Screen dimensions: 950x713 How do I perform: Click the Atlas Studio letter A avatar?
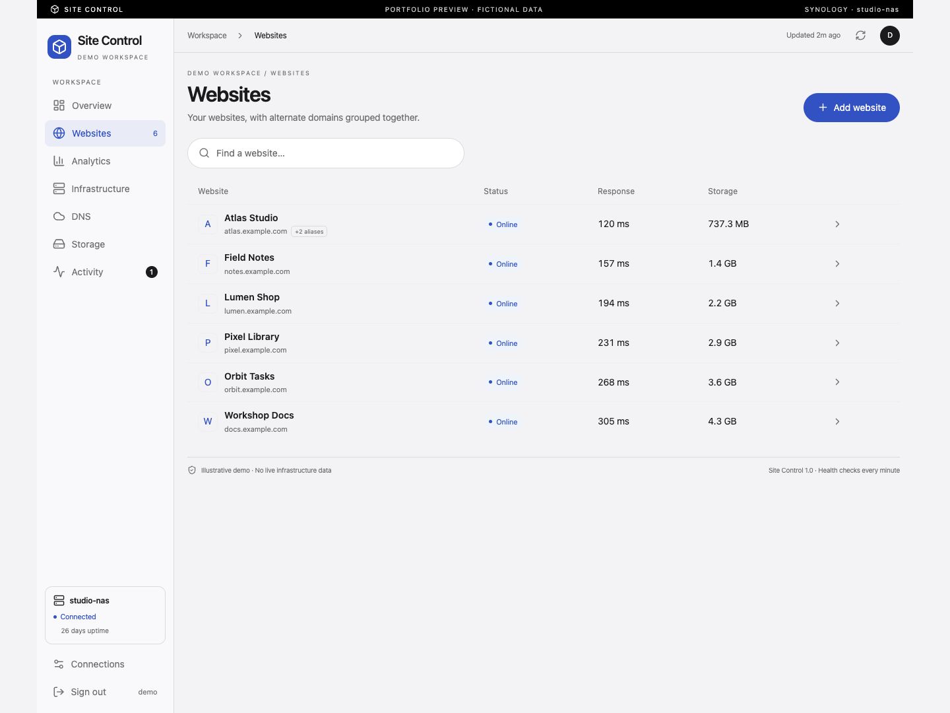(208, 224)
